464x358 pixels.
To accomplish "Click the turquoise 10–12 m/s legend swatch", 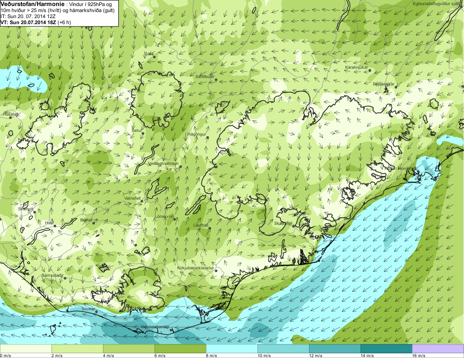I will (x=283, y=349).
